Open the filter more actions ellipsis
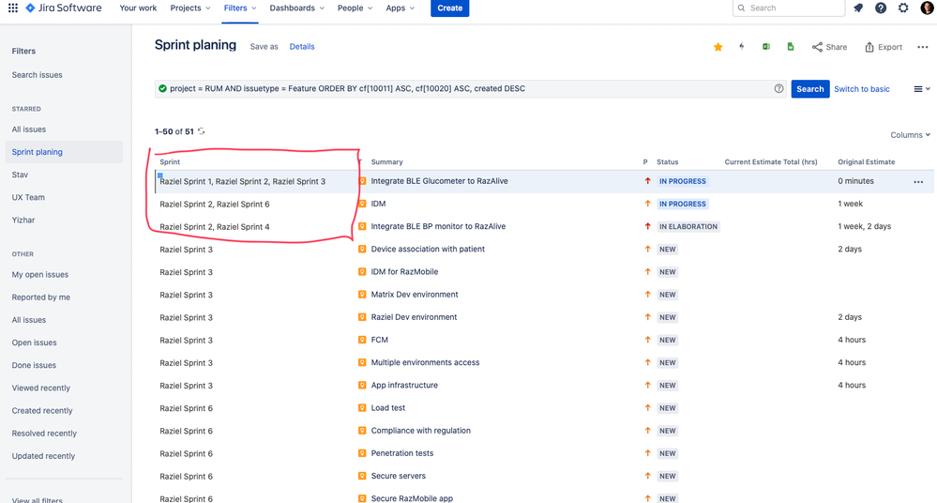Viewport: 937px width, 503px height. 923,47
